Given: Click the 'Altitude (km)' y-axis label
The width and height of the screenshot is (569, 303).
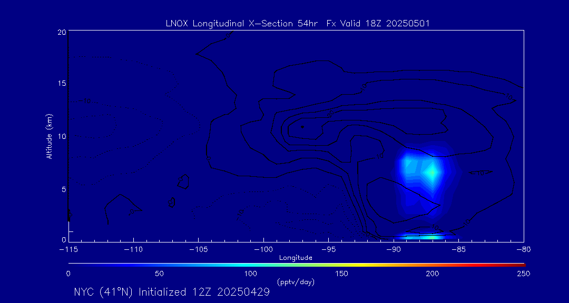Looking at the screenshot, I should pyautogui.click(x=49, y=136).
